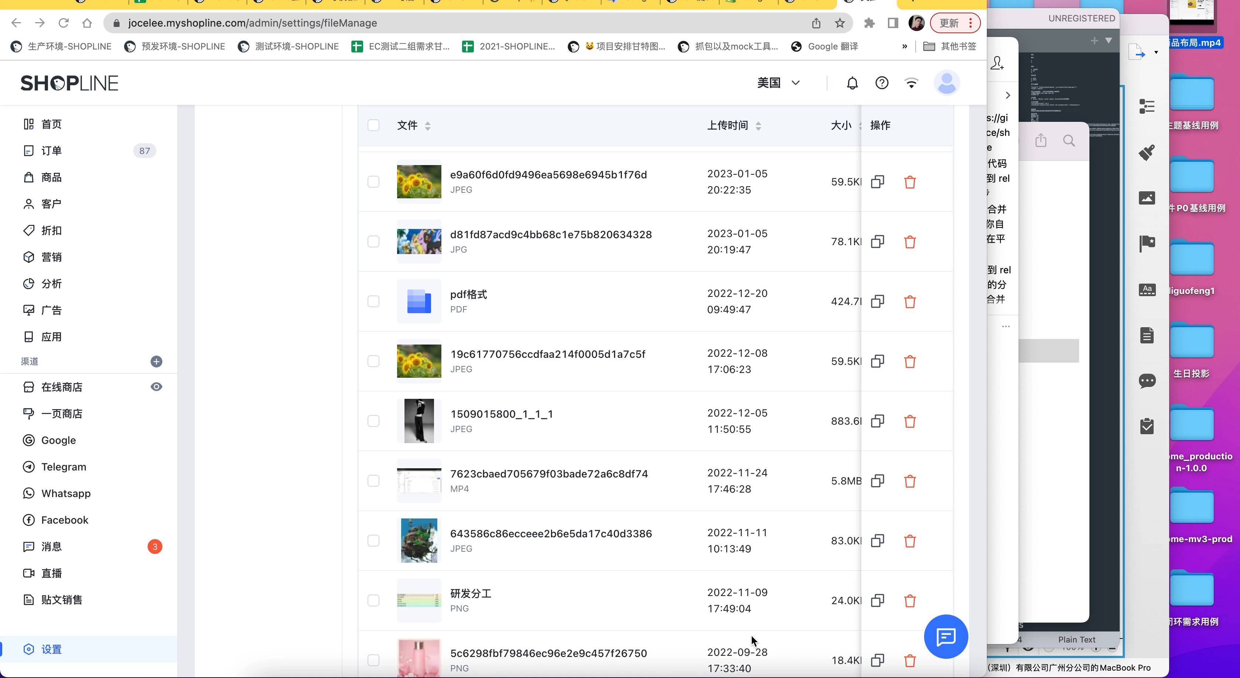
Task: Check the 643586c86ecceee2b6e5da17c40d3386 row checkbox
Action: pyautogui.click(x=373, y=541)
